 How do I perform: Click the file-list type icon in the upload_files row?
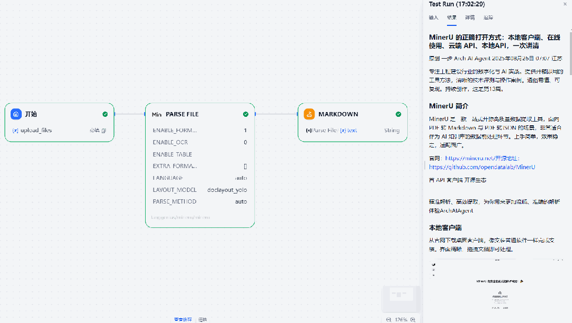[104, 131]
